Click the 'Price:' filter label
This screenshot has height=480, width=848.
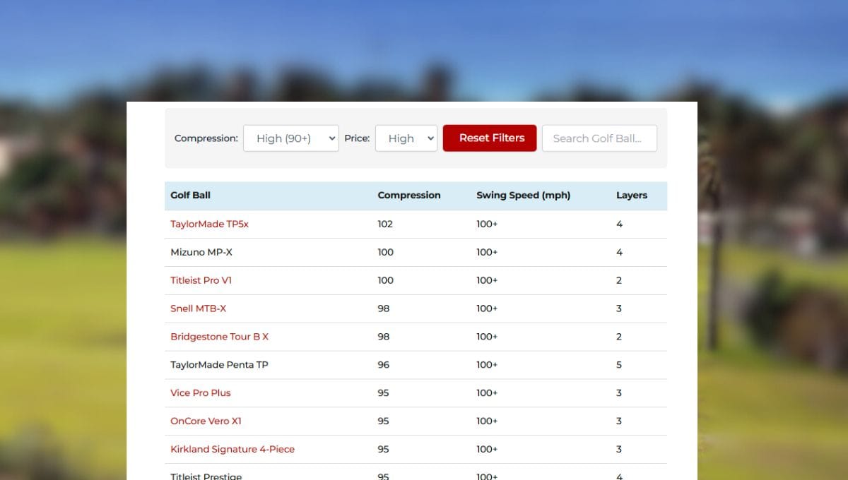point(357,138)
